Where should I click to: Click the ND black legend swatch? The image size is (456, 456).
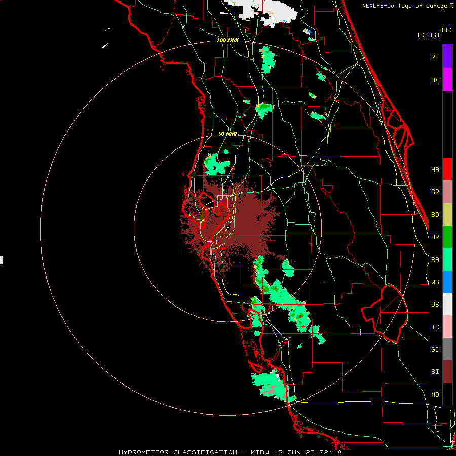[447, 394]
